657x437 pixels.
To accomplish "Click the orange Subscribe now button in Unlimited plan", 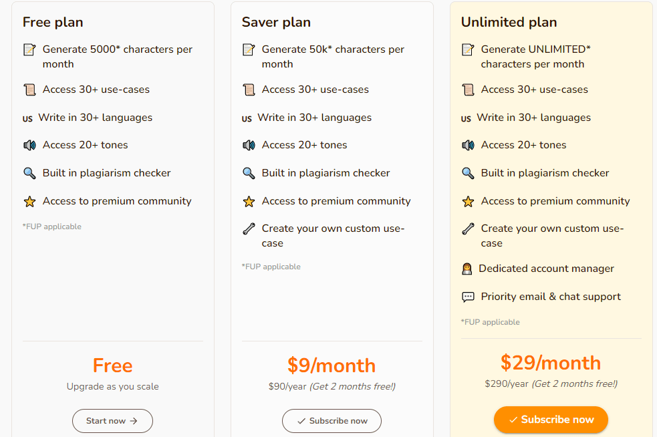I will [x=551, y=420].
